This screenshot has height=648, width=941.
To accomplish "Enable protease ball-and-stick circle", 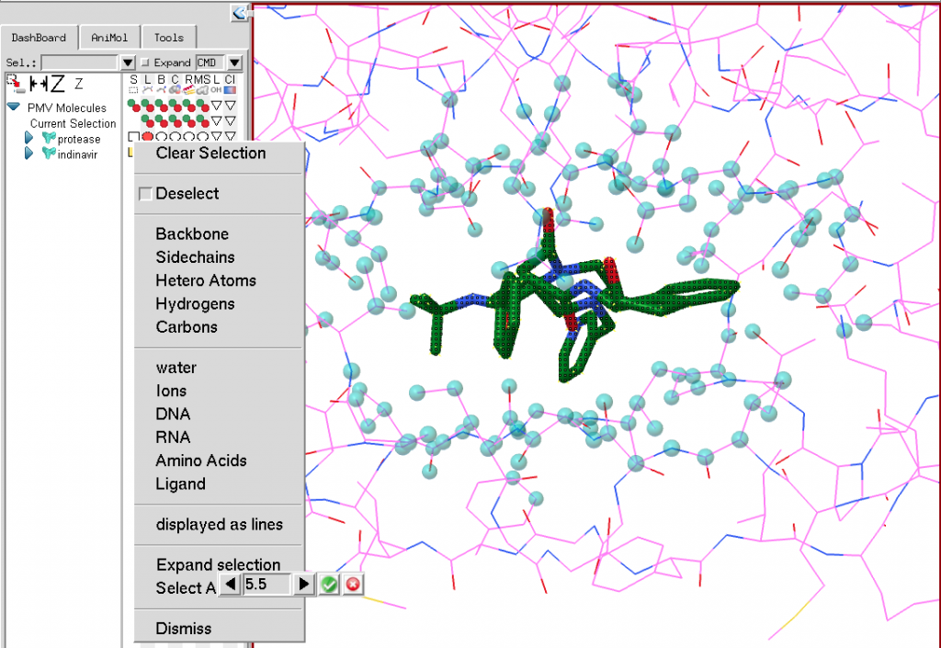I will click(161, 137).
